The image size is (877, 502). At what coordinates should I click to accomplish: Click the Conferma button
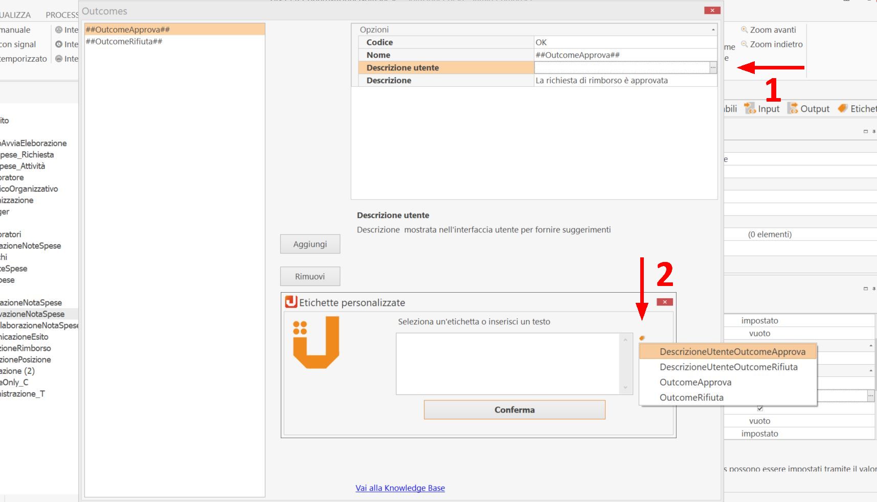pyautogui.click(x=514, y=410)
